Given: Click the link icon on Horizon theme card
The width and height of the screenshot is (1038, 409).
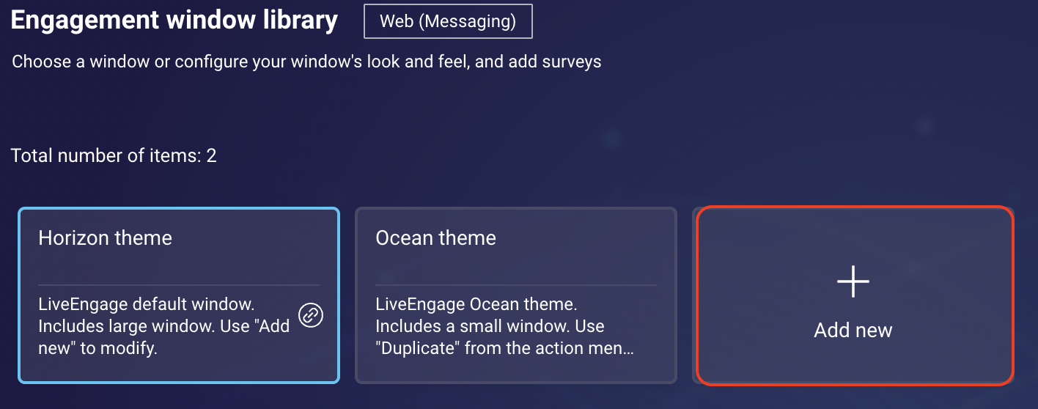Looking at the screenshot, I should (x=312, y=316).
